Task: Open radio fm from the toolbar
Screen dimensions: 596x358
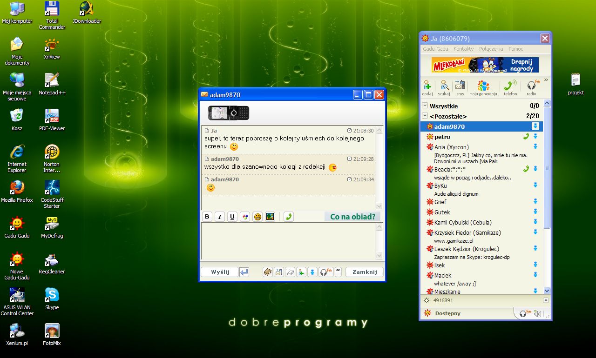Action: click(x=531, y=87)
